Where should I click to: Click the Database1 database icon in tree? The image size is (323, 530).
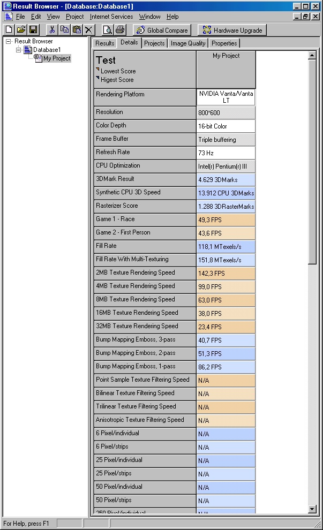(x=28, y=50)
